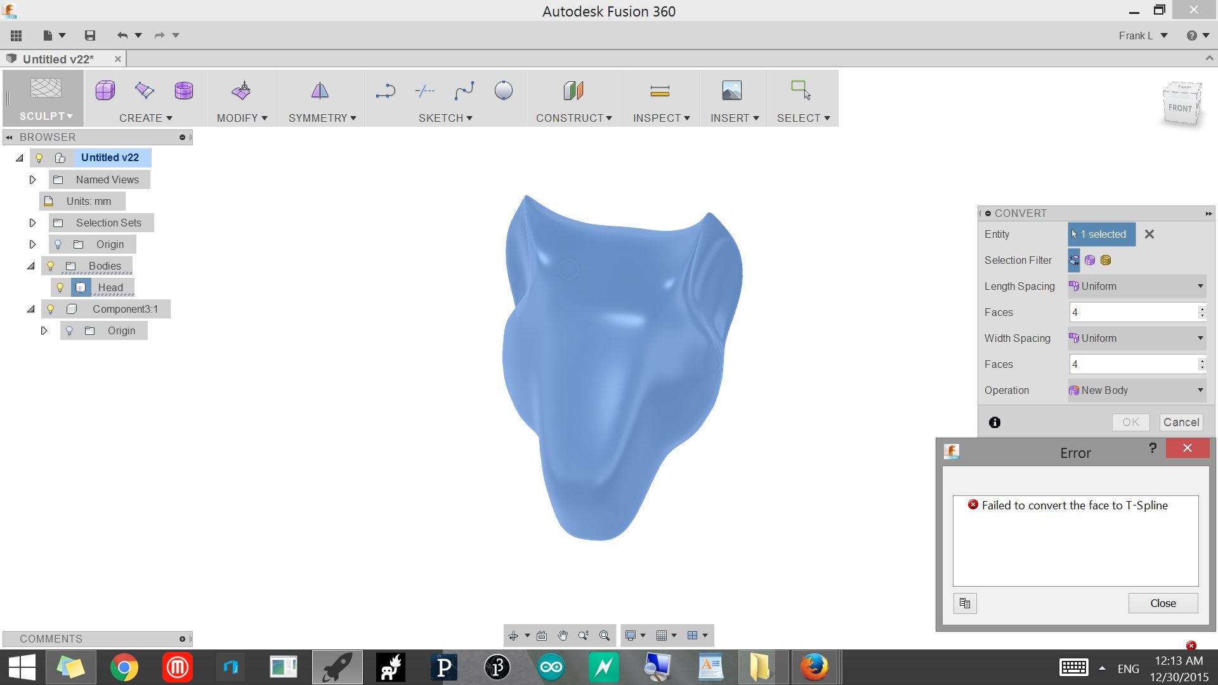This screenshot has width=1218, height=685.
Task: Click the copy-to-clipboard icon in Error dialog
Action: click(964, 603)
